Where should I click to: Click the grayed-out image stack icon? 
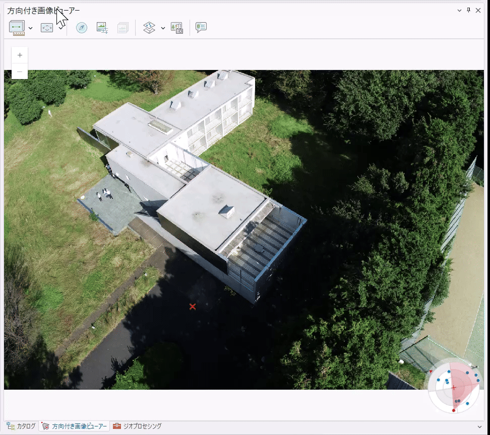point(122,28)
